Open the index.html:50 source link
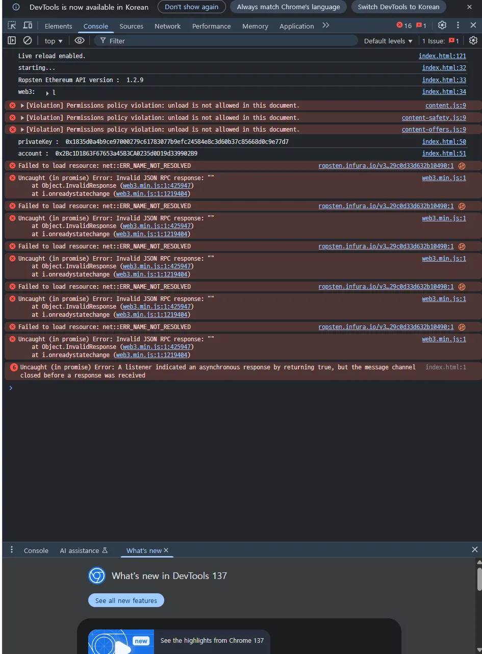The height and width of the screenshot is (654, 482). [x=444, y=142]
